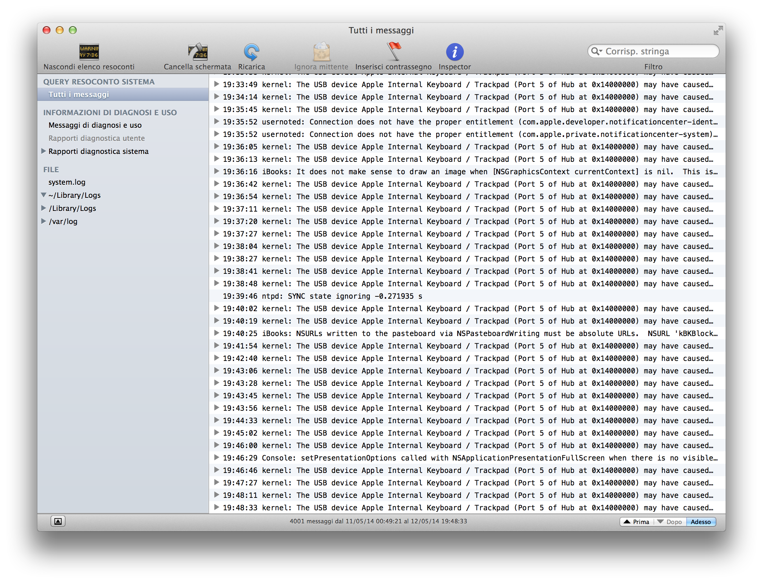763x583 pixels.
Task: Click the search magnifier icon in the filter field
Action: point(596,51)
